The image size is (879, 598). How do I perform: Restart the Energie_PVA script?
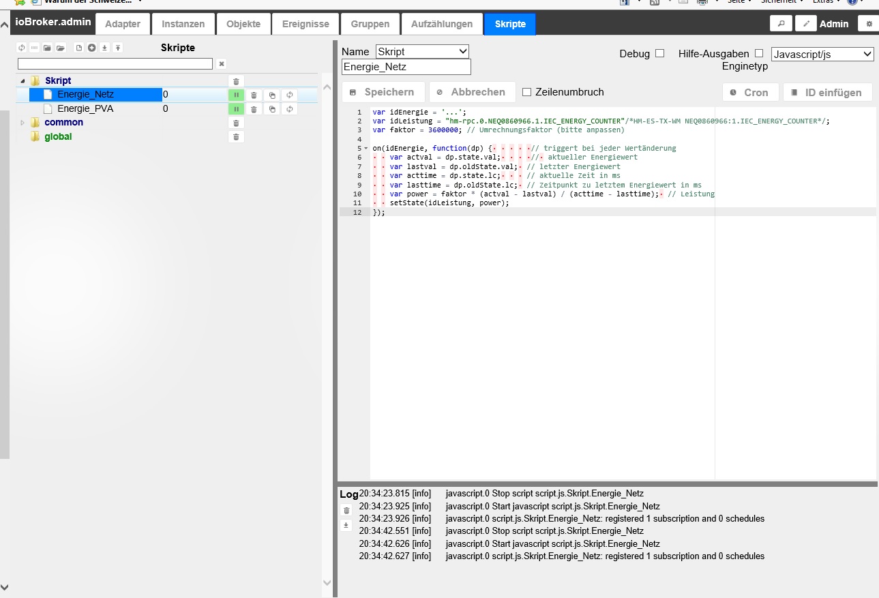pos(290,109)
